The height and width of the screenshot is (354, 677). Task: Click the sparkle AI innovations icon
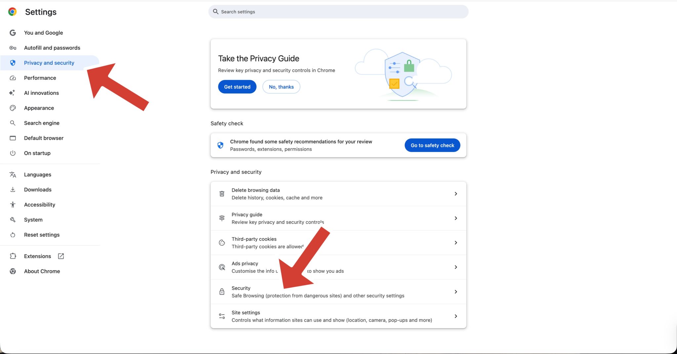pyautogui.click(x=12, y=93)
